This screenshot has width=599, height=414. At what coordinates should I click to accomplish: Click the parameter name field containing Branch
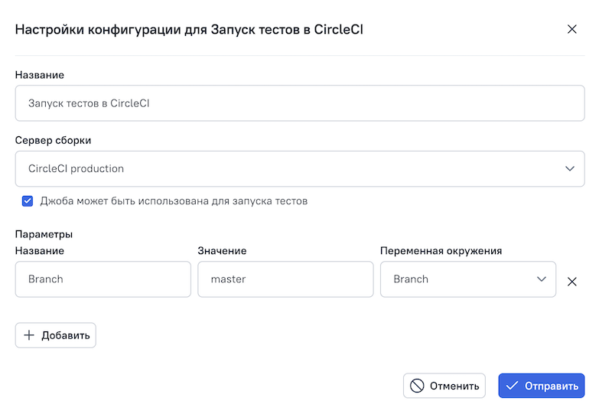[x=103, y=279]
